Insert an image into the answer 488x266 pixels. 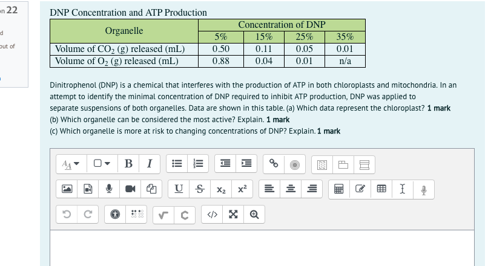[x=67, y=189]
